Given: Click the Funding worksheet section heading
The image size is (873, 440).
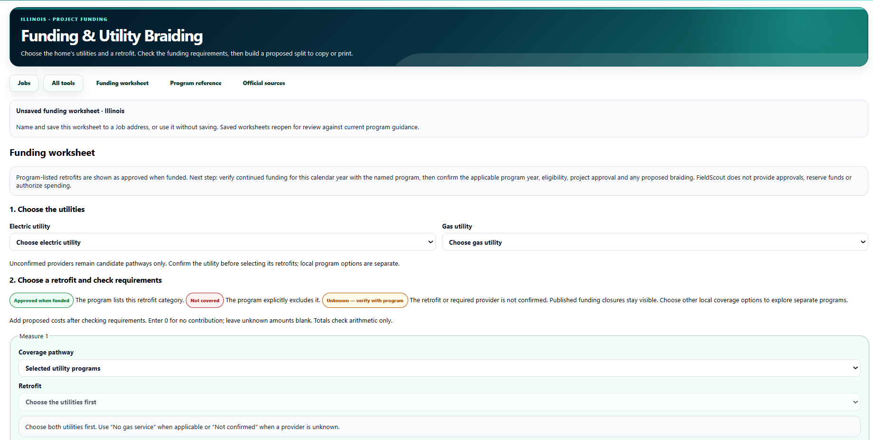Looking at the screenshot, I should pyautogui.click(x=52, y=153).
